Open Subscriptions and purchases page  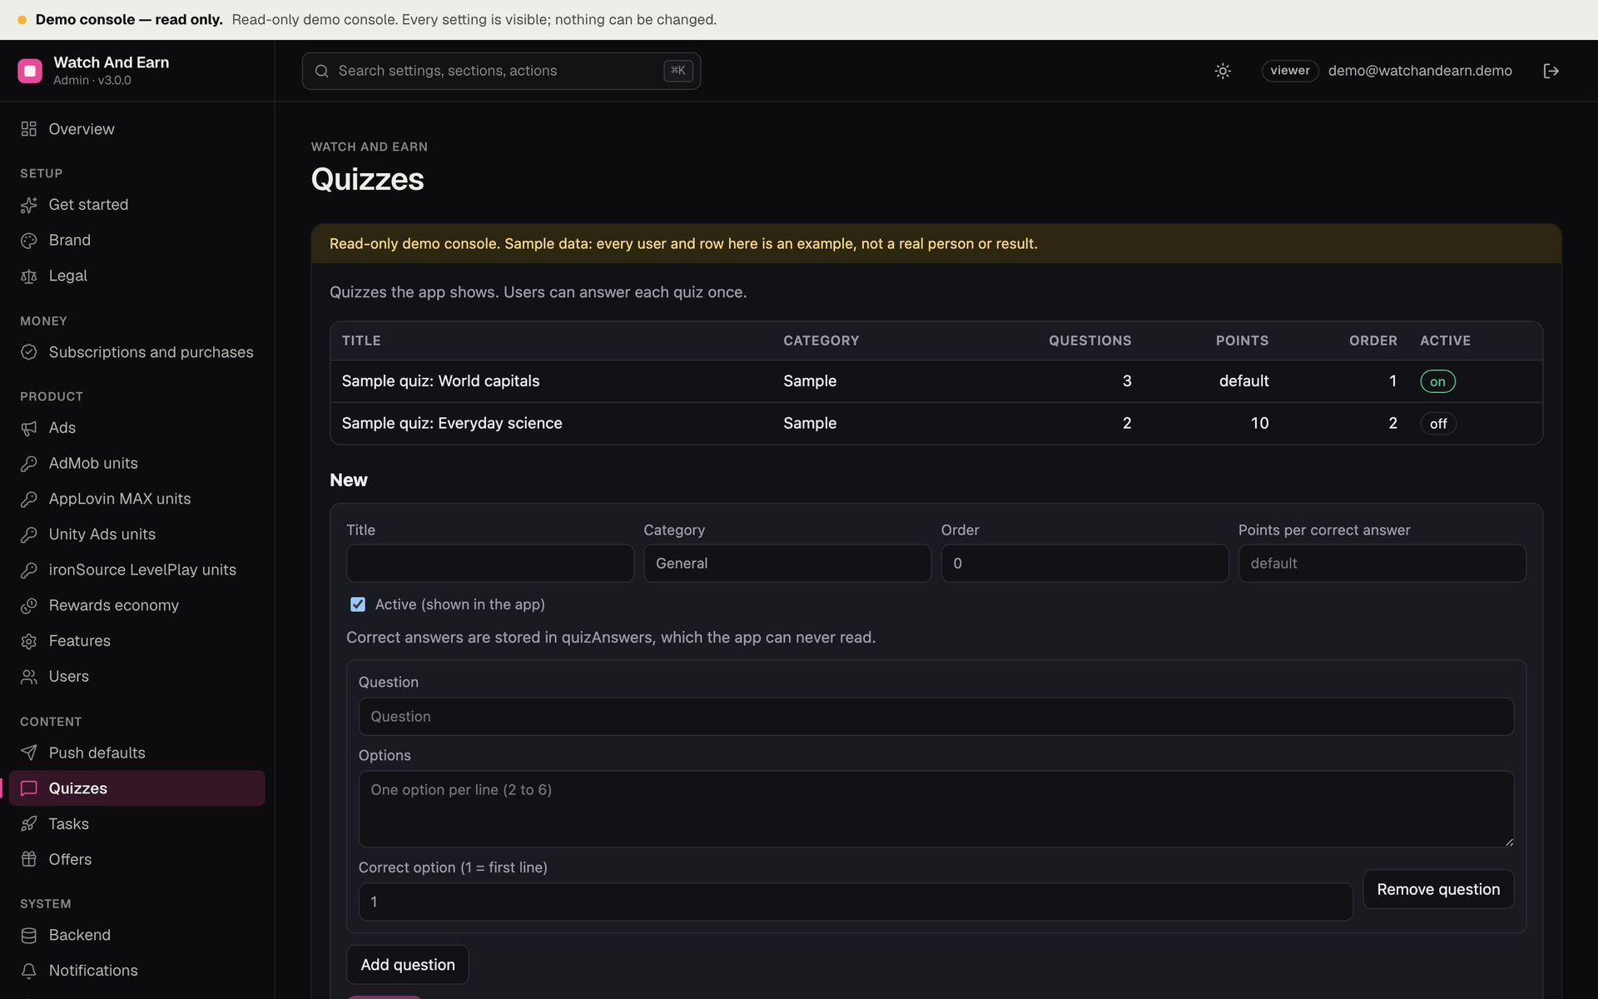tap(137, 352)
